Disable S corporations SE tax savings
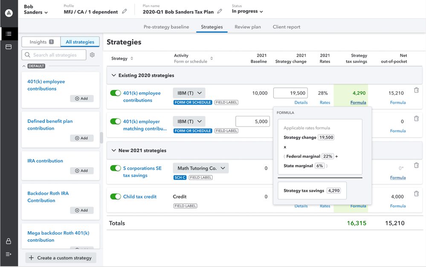426x267 pixels. (x=116, y=168)
